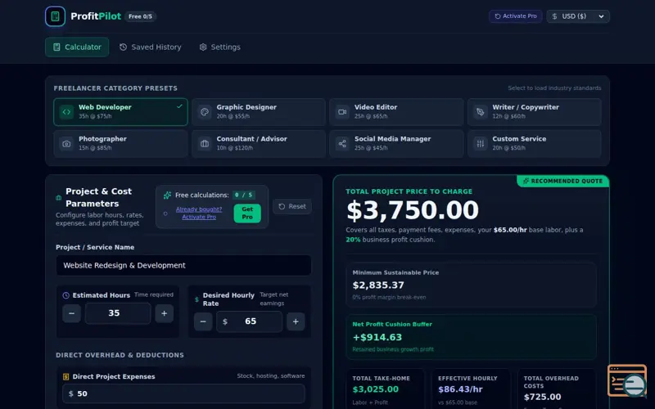The image size is (655, 409).
Task: Click the icon beside Project & Cost Parameters
Action: click(x=58, y=197)
